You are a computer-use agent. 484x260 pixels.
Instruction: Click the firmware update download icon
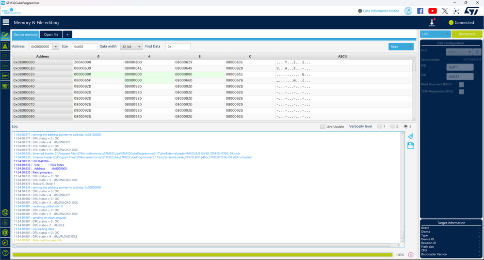click(x=432, y=22)
